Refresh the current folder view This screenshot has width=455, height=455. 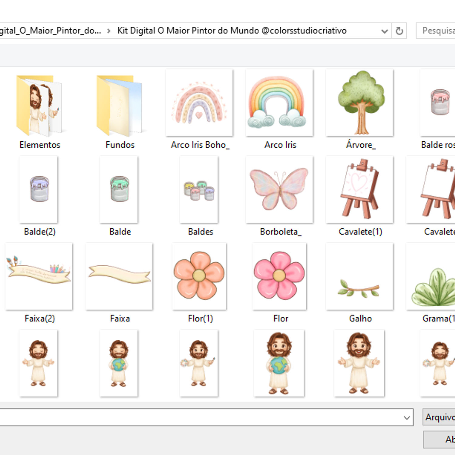(399, 31)
